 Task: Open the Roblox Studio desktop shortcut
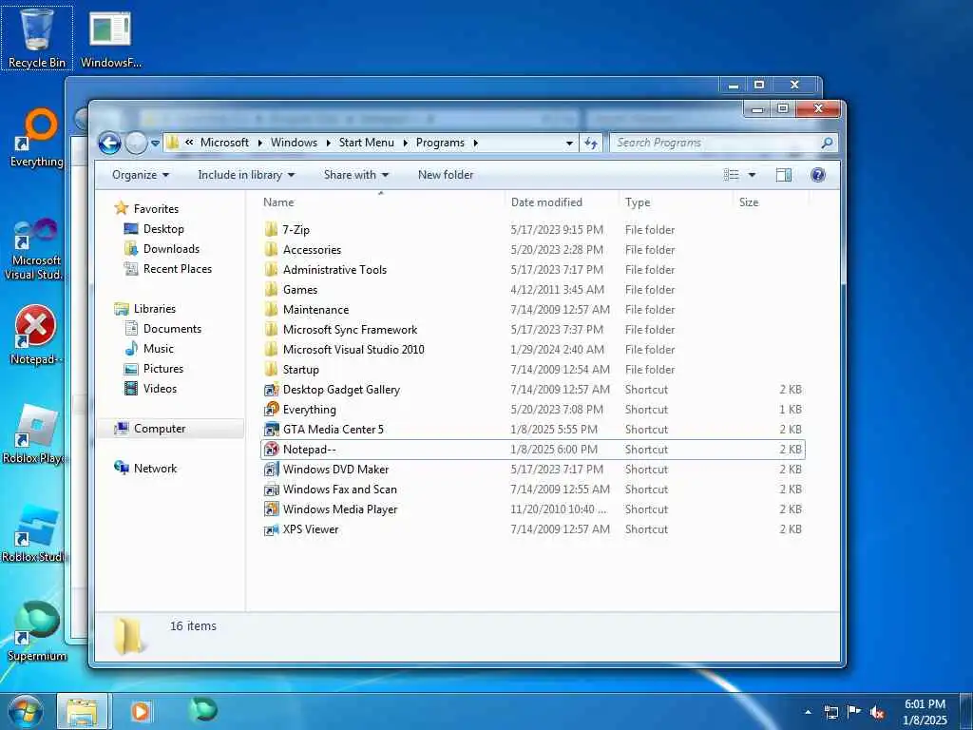[35, 534]
